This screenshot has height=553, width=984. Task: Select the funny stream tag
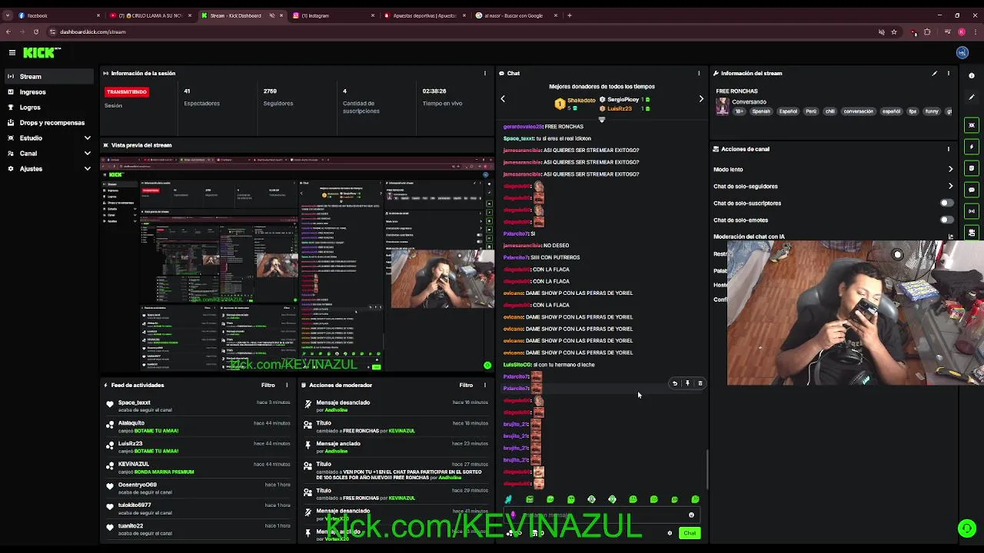coord(932,111)
